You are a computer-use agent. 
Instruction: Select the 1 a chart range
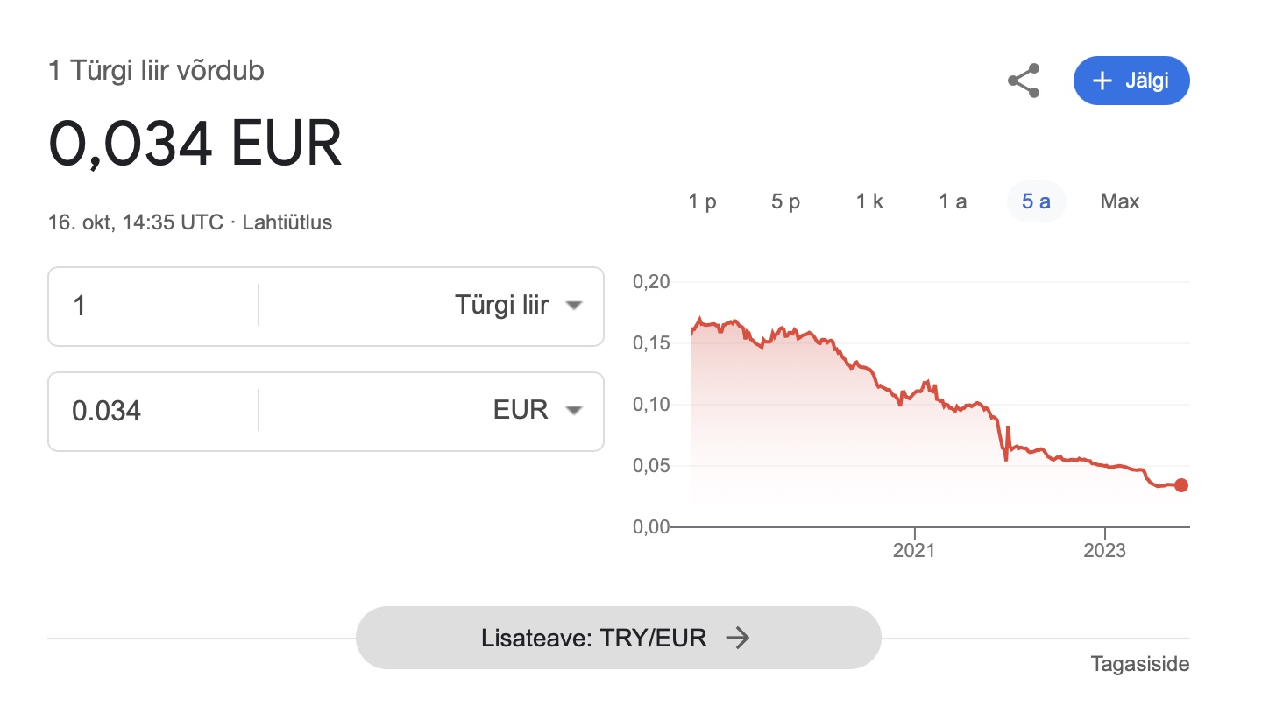pyautogui.click(x=953, y=201)
